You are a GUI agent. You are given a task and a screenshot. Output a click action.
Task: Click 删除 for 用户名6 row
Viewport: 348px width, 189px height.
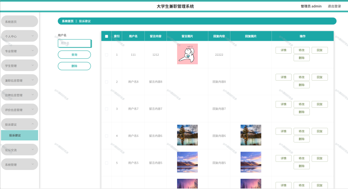pyautogui.click(x=302, y=139)
